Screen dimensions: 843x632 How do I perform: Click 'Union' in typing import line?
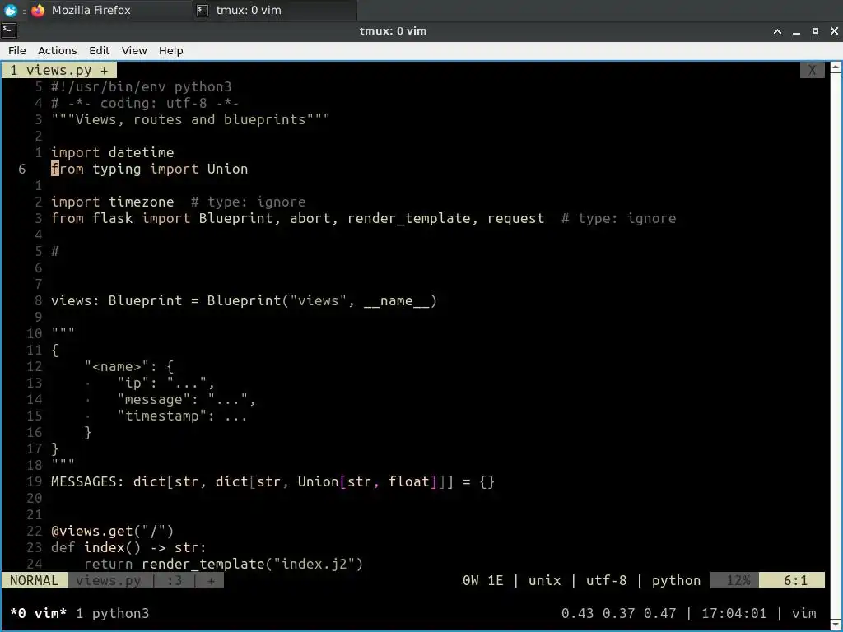227,169
